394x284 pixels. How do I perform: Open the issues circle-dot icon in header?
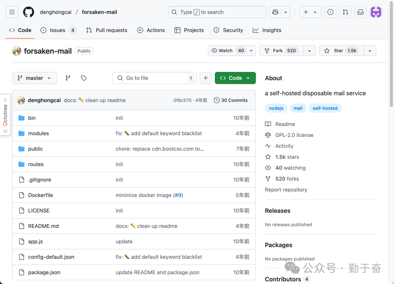coord(331,12)
